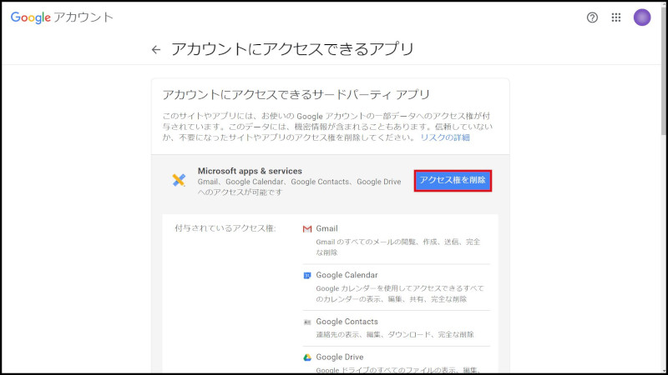Click the Google アカウント logo
This screenshot has width=668, height=375.
coord(62,17)
